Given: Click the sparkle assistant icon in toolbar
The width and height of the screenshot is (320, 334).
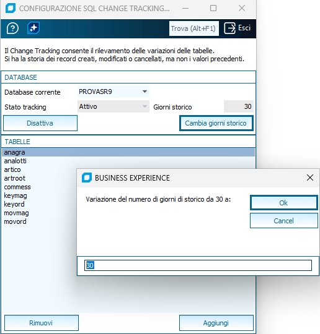Looking at the screenshot, I should pyautogui.click(x=33, y=28).
